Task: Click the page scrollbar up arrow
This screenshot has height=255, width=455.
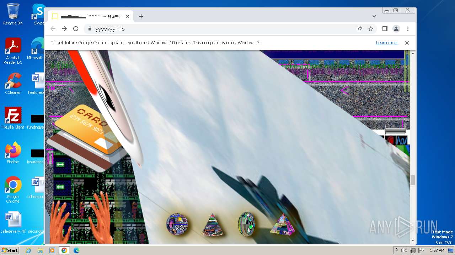Action: click(x=413, y=53)
